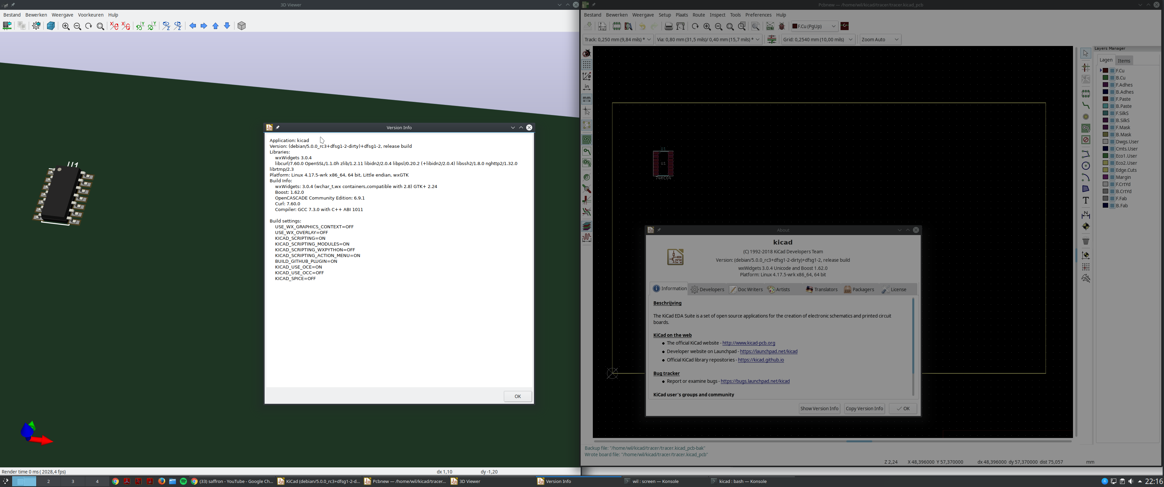1164x487 pixels.
Task: Toggle visibility of F.Cu layer
Action: (x=1113, y=70)
